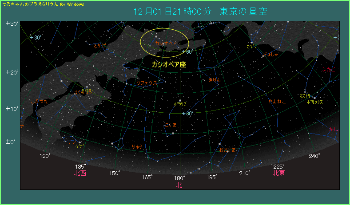This screenshot has height=205, width=350.
Task: Click the おおぐま constellation label
Action: pyautogui.click(x=227, y=150)
